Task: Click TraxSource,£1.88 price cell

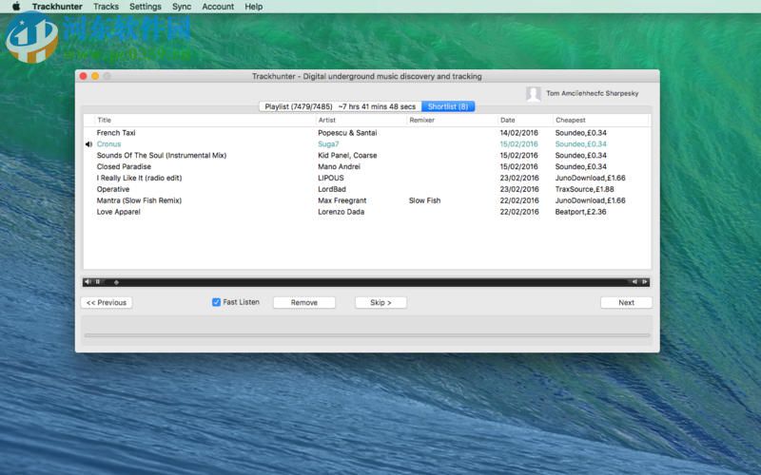Action: 584,189
